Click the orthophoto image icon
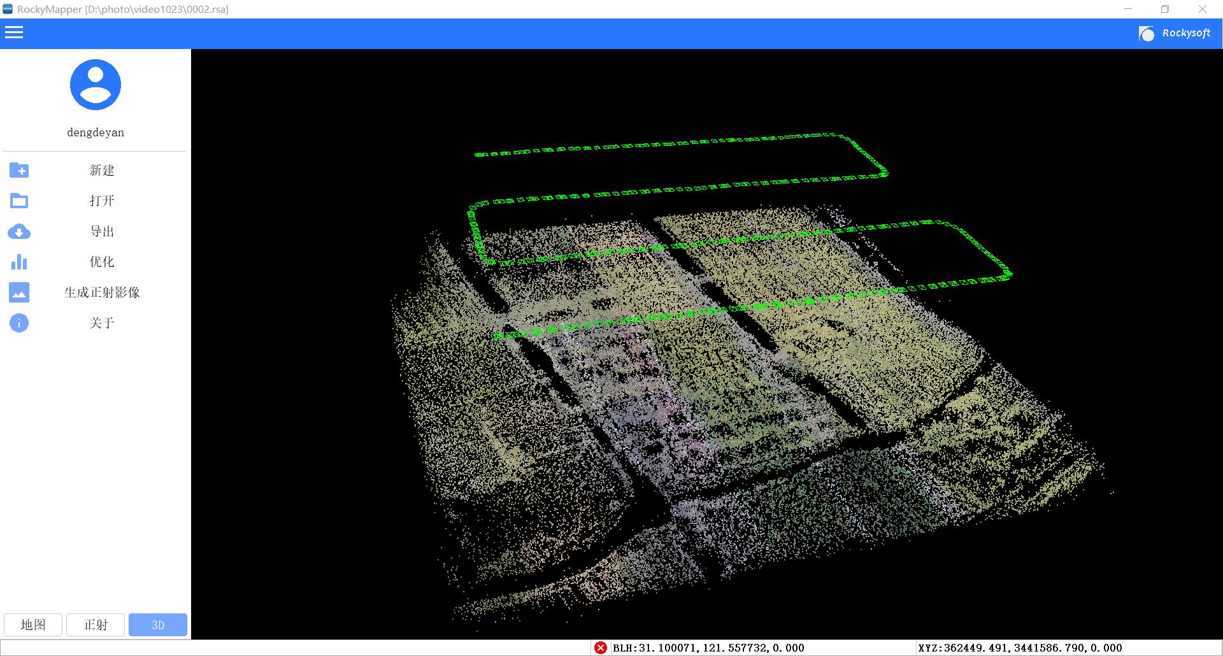The image size is (1223, 656). pos(19,292)
